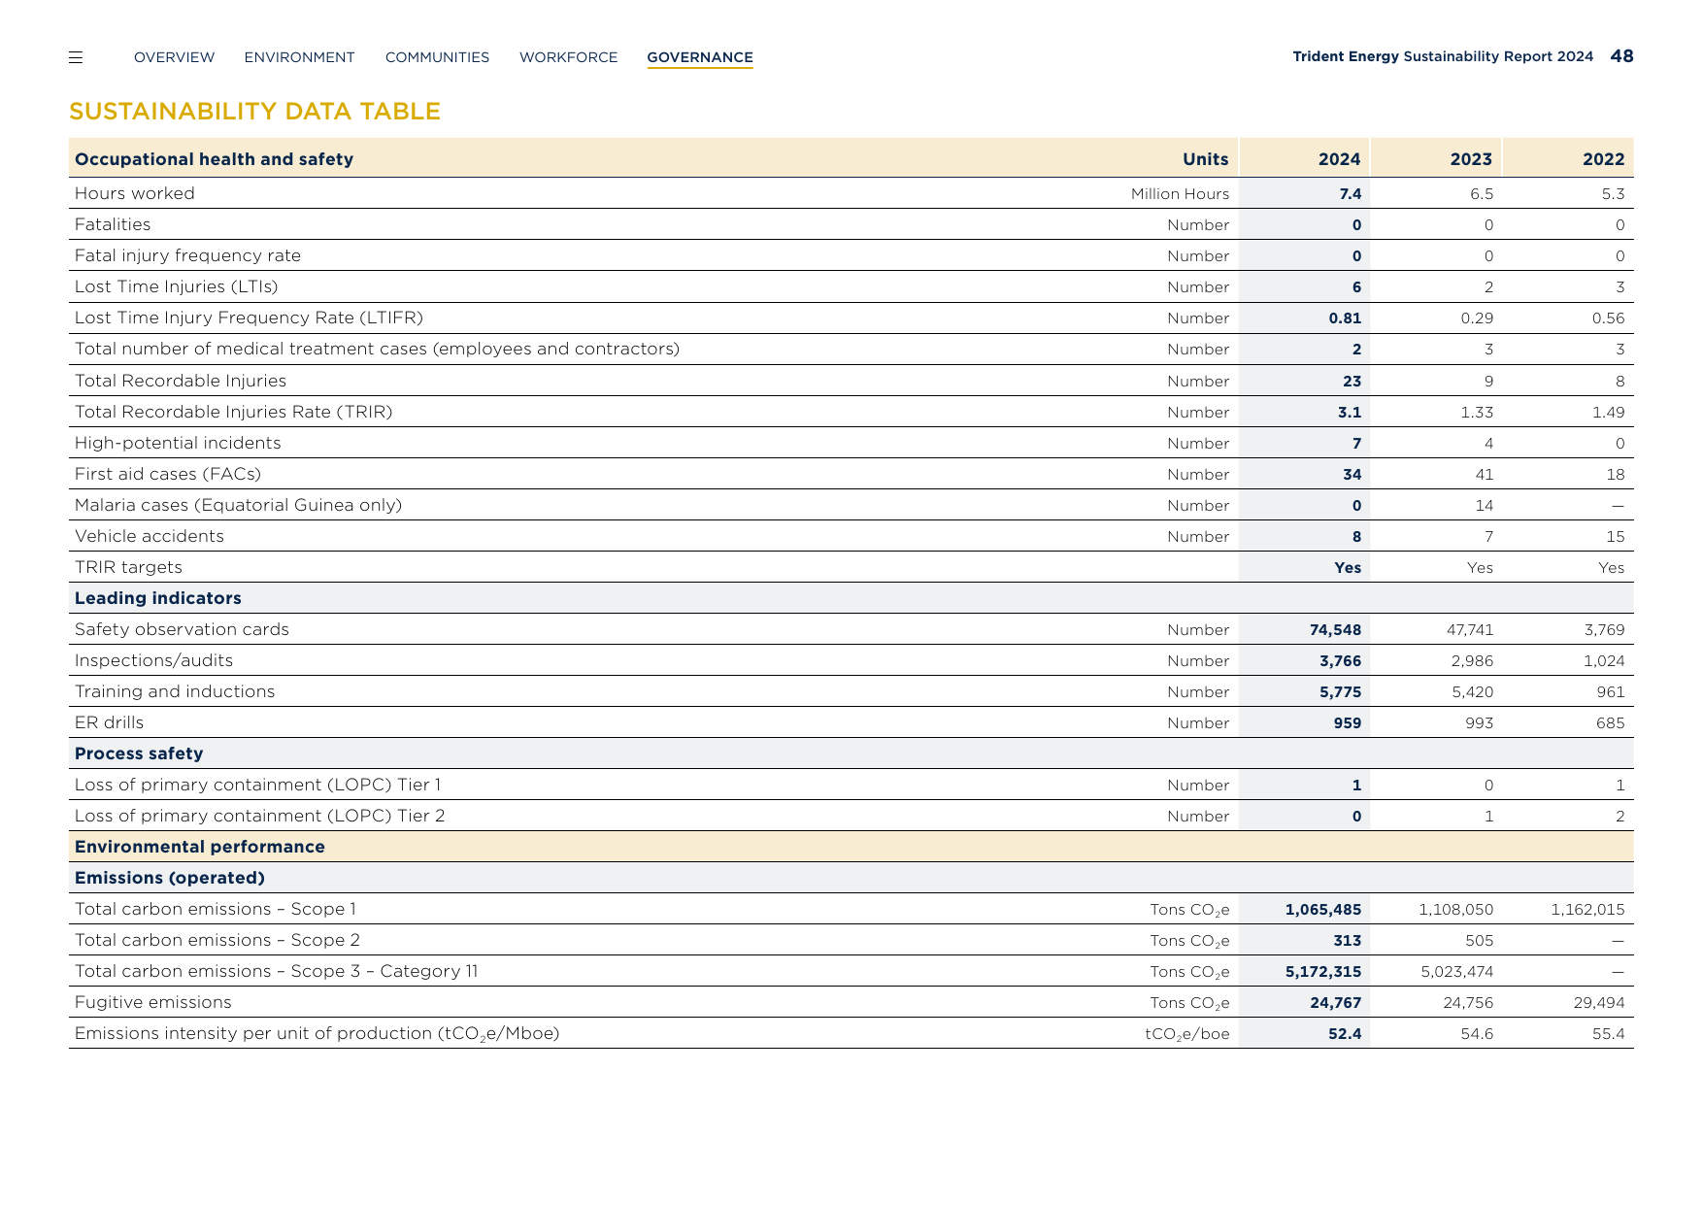
Task: Select the High-potential incidents label
Action: coord(178,443)
